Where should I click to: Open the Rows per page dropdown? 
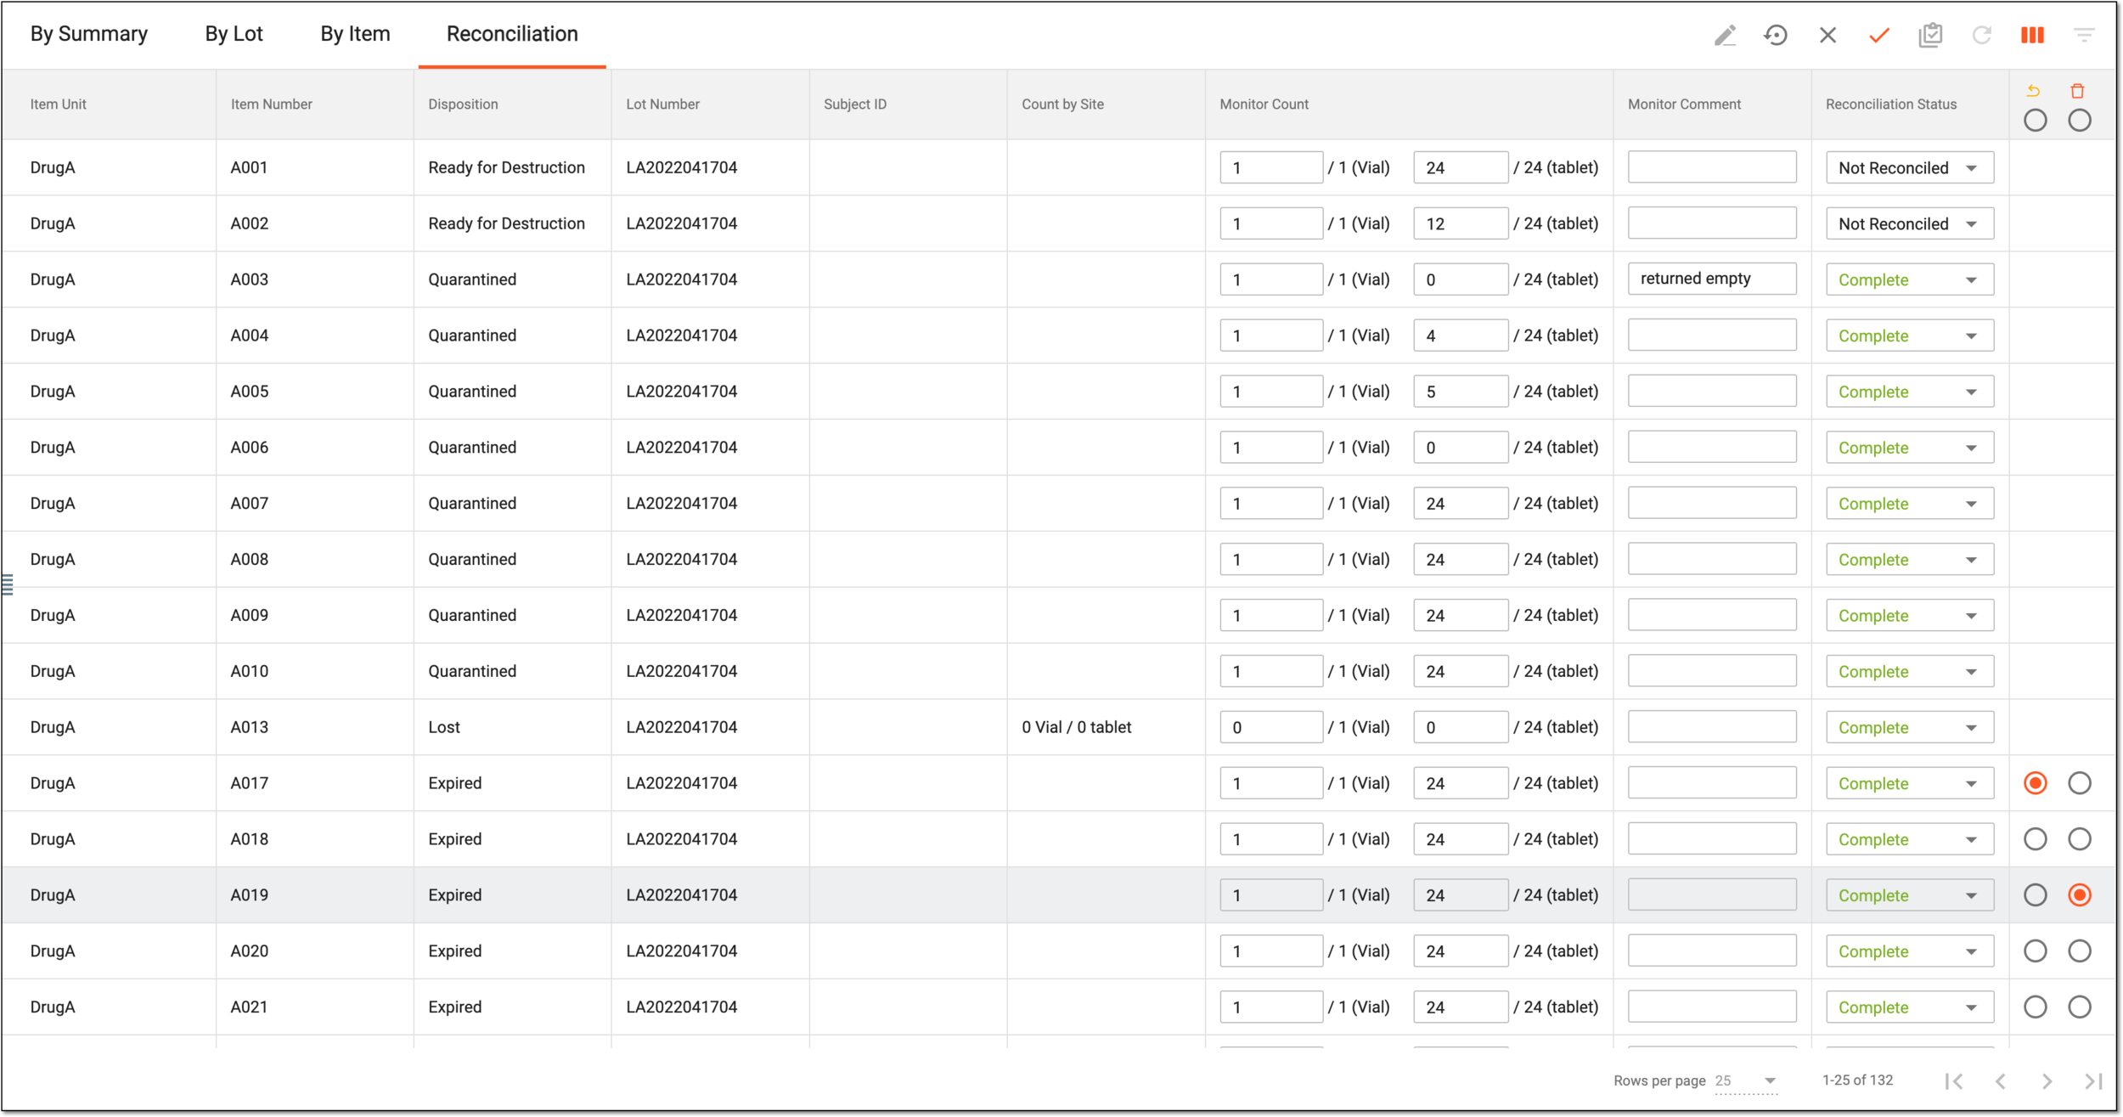pos(1746,1081)
